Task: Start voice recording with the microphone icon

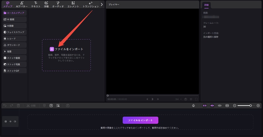Action: (193, 106)
